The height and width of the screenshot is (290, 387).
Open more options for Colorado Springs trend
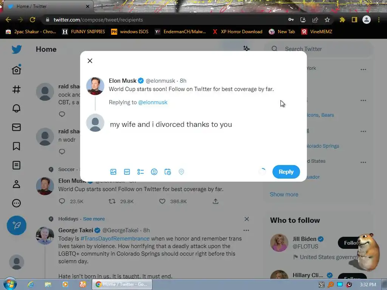[363, 131]
